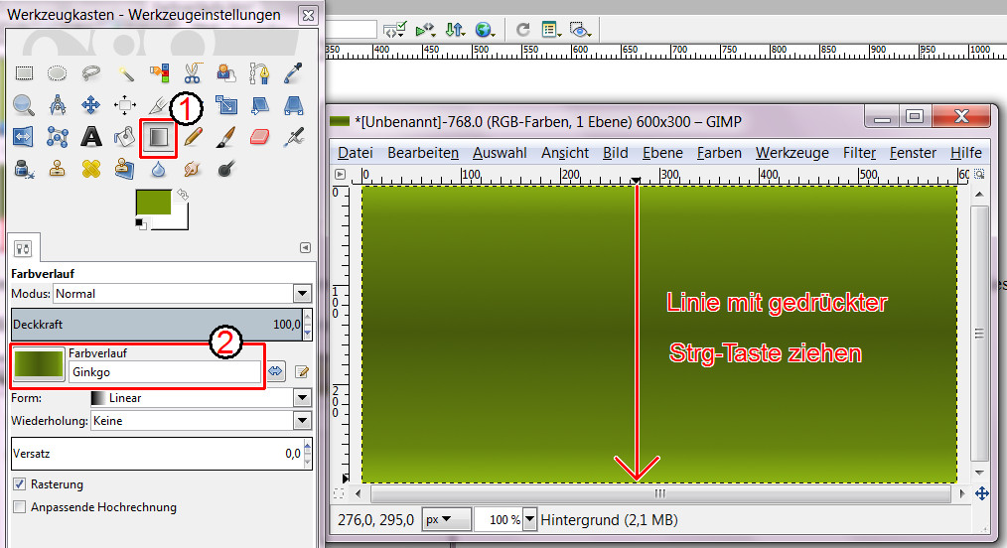Select the Rectangle Select tool
The height and width of the screenshot is (548, 1007).
[25, 73]
